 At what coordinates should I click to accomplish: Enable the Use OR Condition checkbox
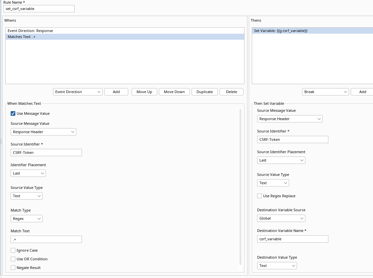coord(13,259)
